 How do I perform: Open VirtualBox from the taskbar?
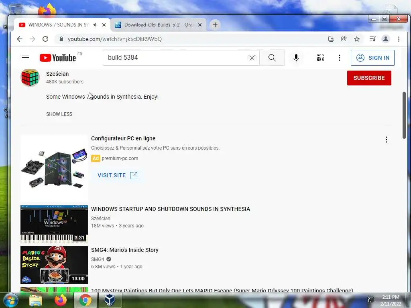coord(110,300)
